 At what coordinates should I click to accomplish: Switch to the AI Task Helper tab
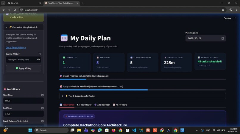[x=84, y=105]
